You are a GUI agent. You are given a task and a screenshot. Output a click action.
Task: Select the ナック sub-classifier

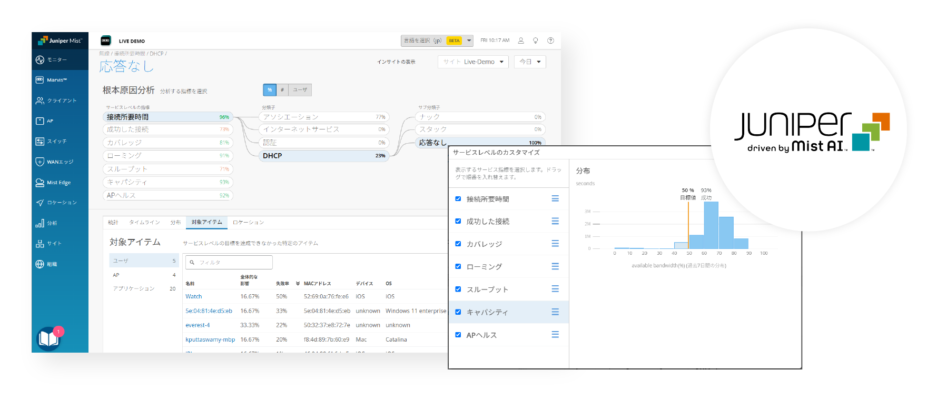point(480,117)
